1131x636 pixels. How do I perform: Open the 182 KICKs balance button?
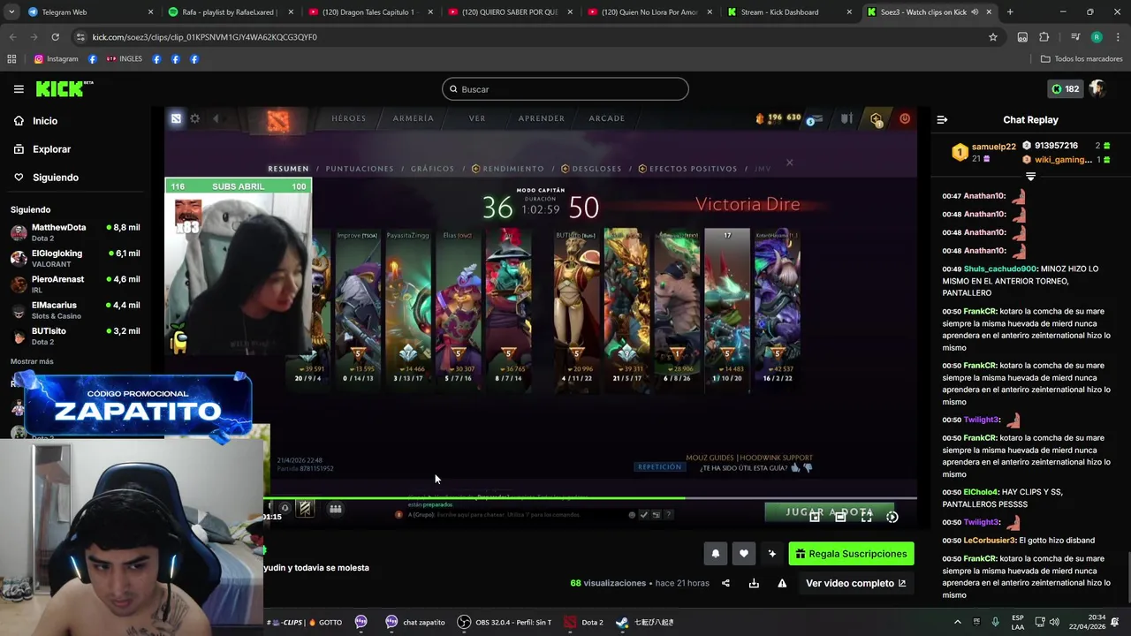(1065, 89)
